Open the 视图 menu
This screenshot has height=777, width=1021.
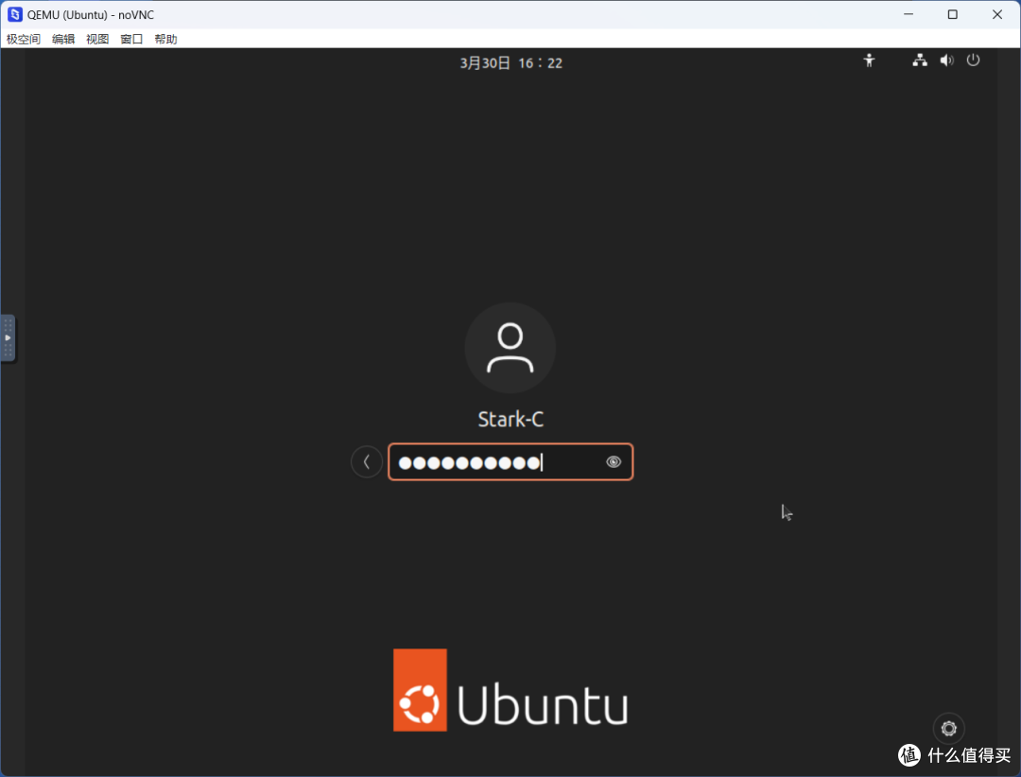(97, 39)
